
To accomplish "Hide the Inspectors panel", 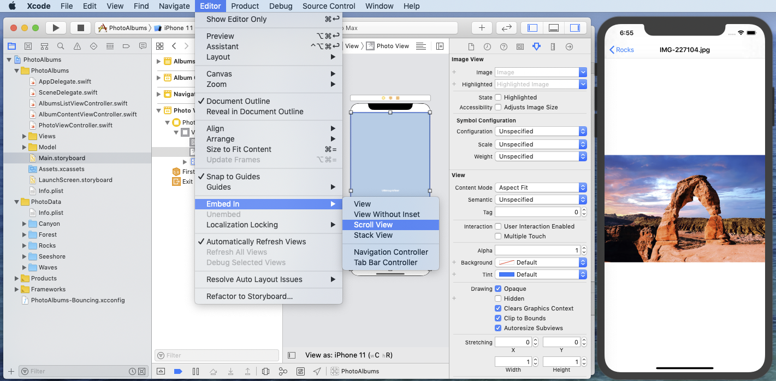I will click(574, 27).
